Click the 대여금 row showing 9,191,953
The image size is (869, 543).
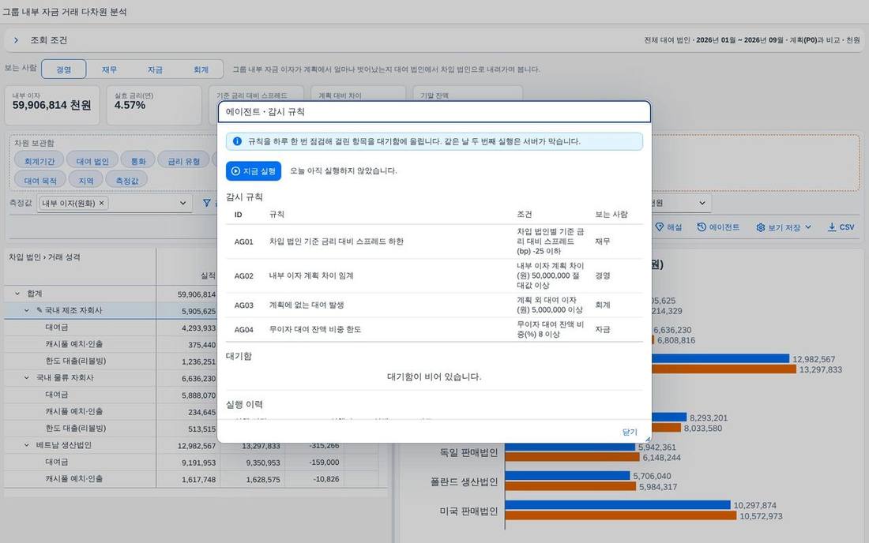coord(190,462)
